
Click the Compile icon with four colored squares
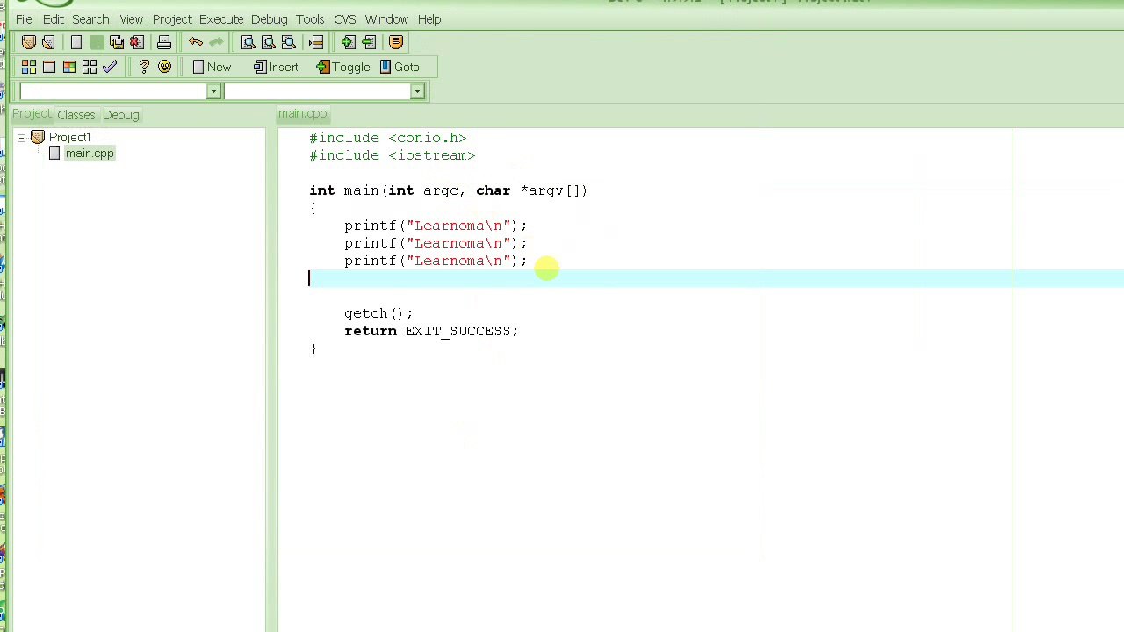tap(29, 67)
